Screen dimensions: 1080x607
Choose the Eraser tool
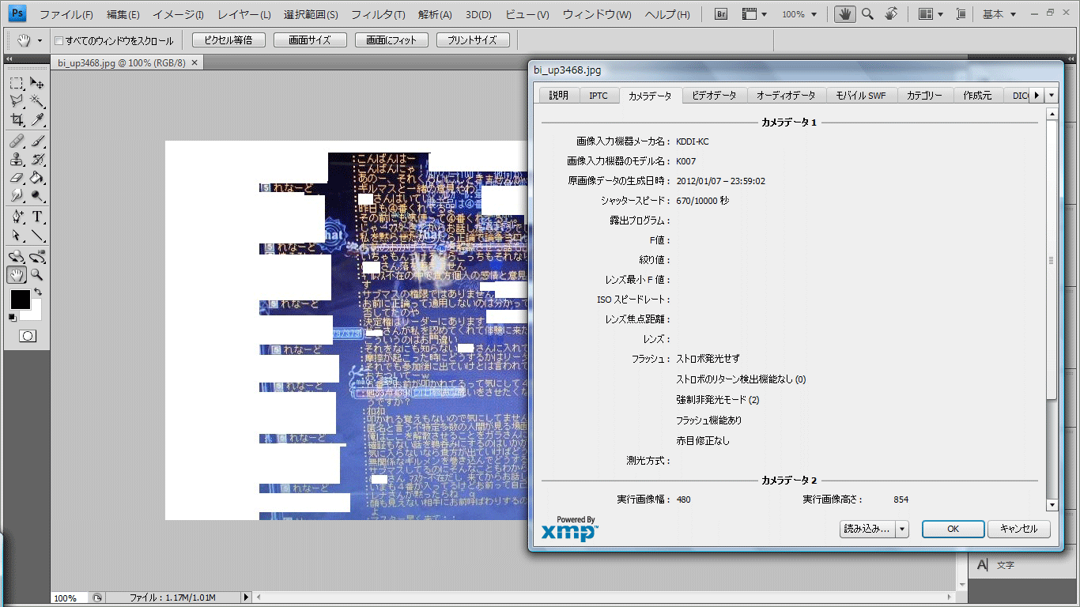(x=17, y=179)
